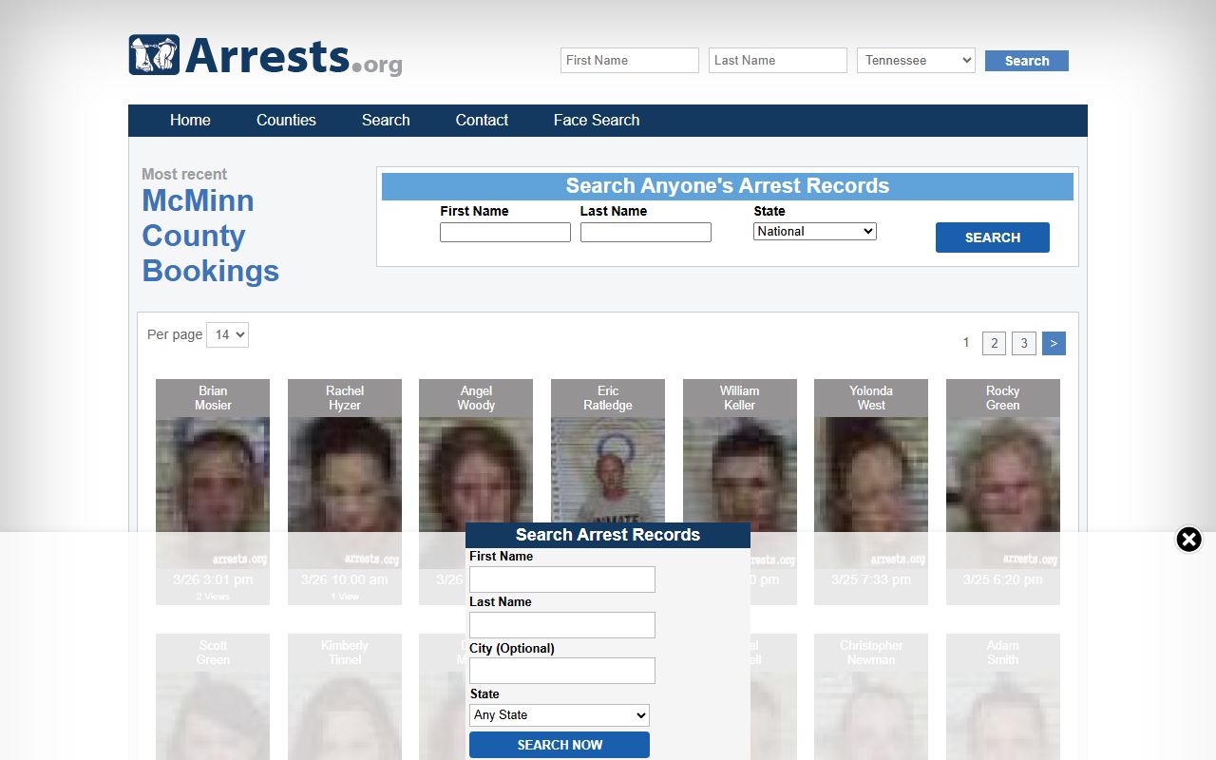Click the blue SEARCH button
Viewport: 1216px width, 760px height.
point(993,237)
